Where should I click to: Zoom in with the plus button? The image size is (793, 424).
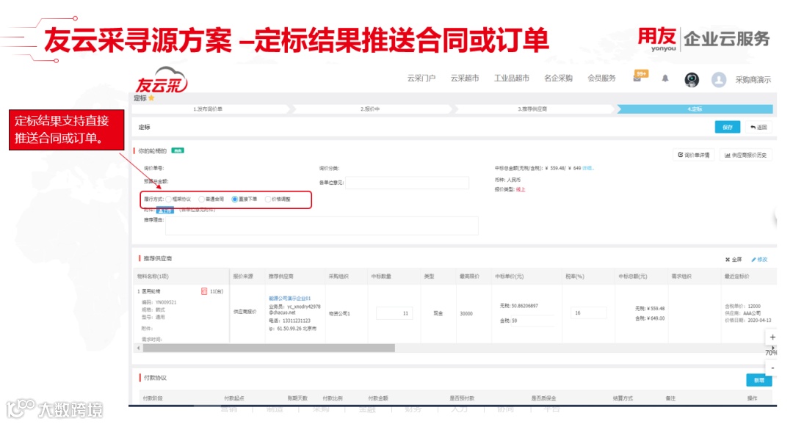(x=772, y=337)
